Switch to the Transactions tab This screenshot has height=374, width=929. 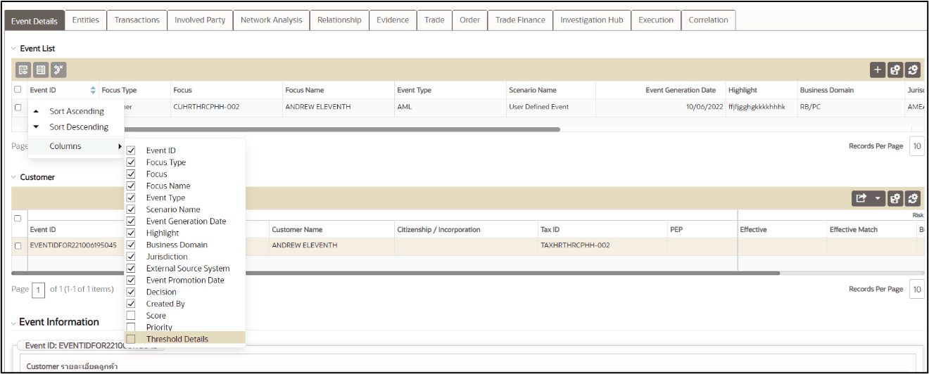tap(137, 20)
